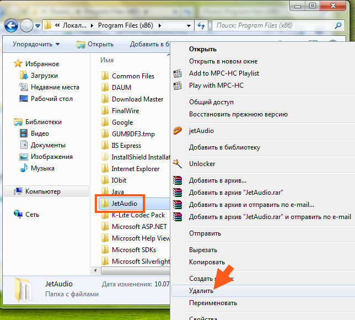Click archive JetAudio.rar and send by e-mail
Viewport: 355px width, 320px height.
pos(270,217)
